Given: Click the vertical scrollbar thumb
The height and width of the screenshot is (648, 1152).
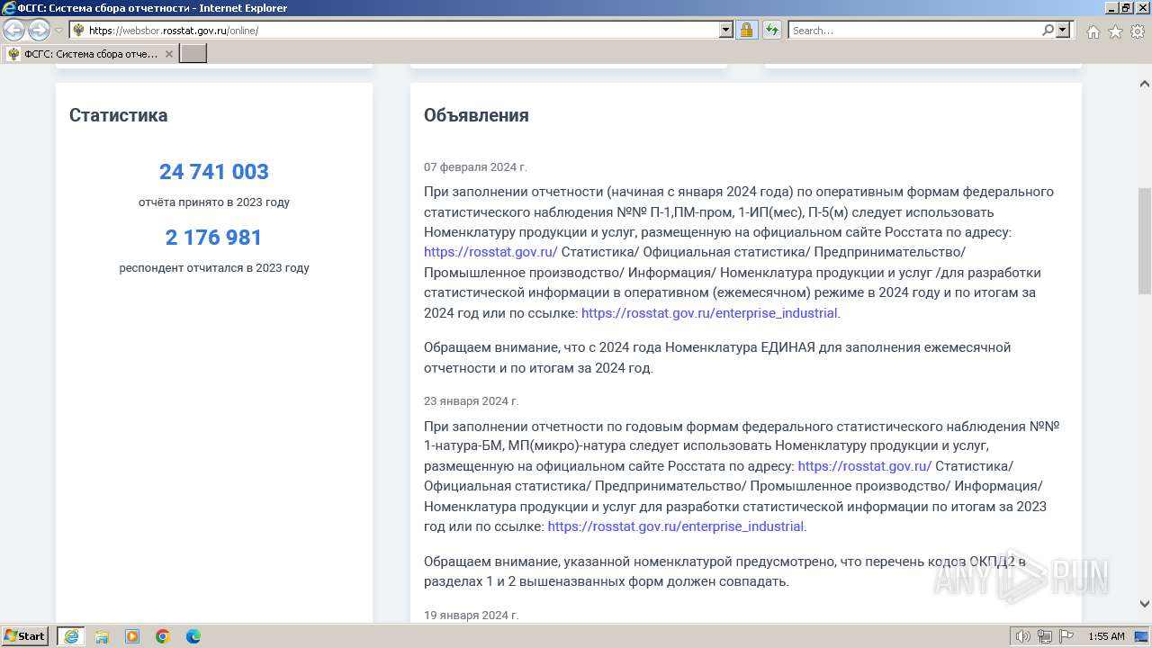Looking at the screenshot, I should coord(1145,241).
